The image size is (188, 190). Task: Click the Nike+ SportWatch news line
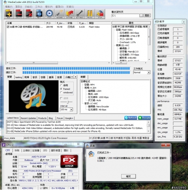click(x=34, y=122)
